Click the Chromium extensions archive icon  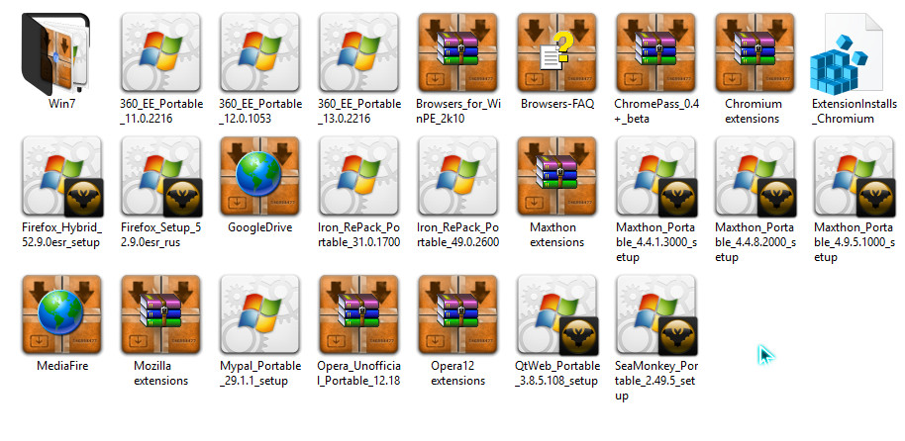pos(754,51)
